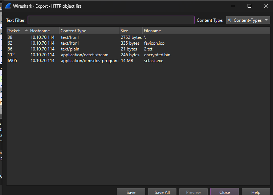Viewport: 273px width, 195px height.
Task: Click the Wireshark shark fin icon
Action: click(x=8, y=6)
